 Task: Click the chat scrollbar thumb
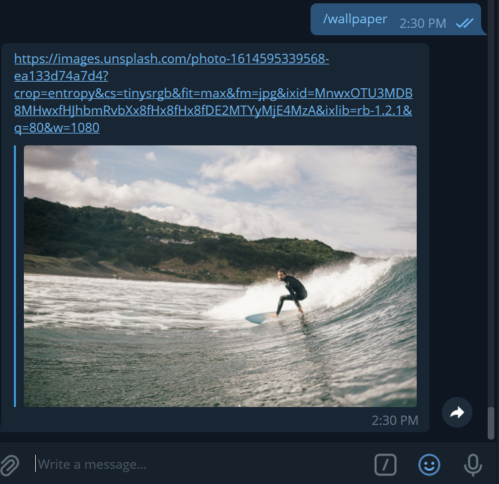pos(491,424)
